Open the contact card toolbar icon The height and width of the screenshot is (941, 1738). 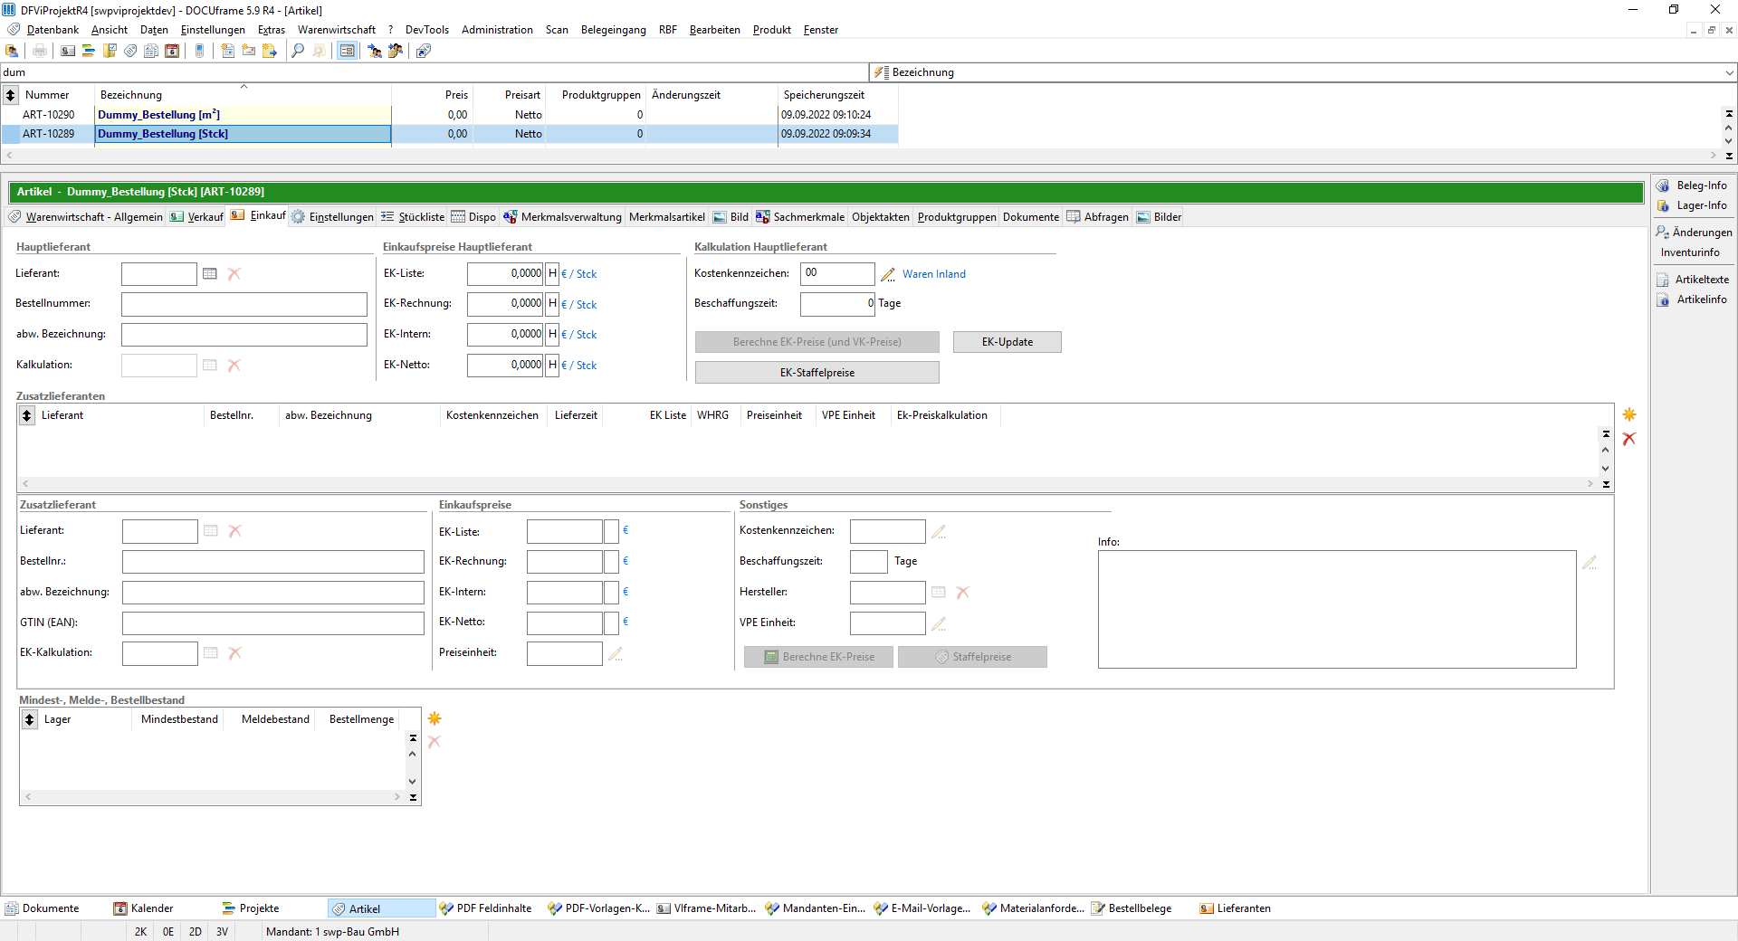click(68, 51)
